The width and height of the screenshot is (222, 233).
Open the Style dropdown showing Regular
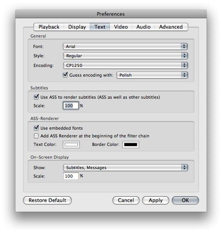pyautogui.click(x=126, y=56)
